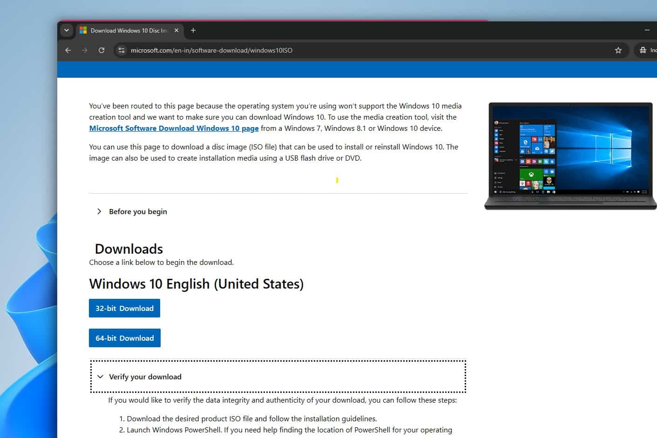657x438 pixels.
Task: Go back to the previous page
Action: pyautogui.click(x=68, y=50)
